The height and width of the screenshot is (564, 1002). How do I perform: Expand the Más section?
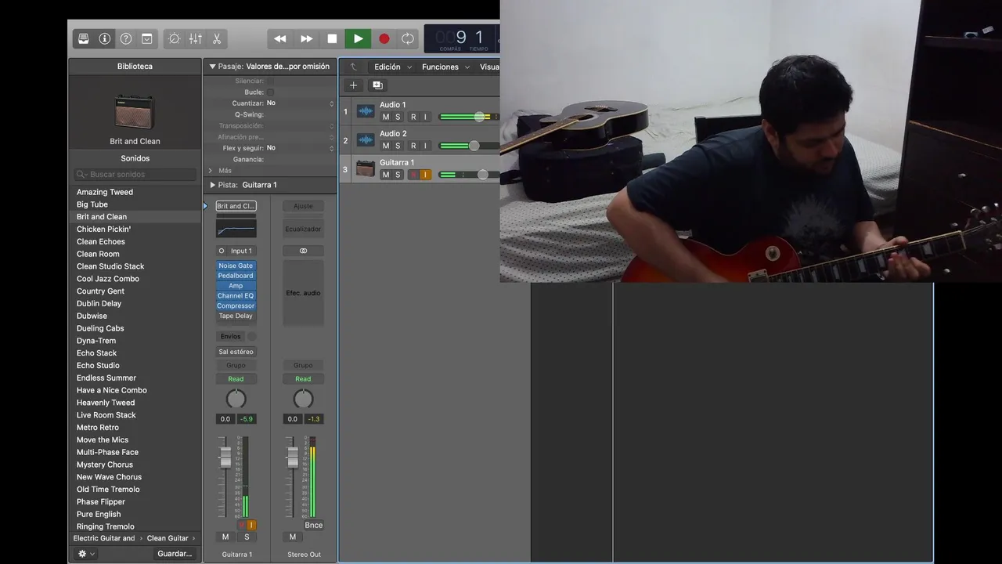pyautogui.click(x=211, y=170)
